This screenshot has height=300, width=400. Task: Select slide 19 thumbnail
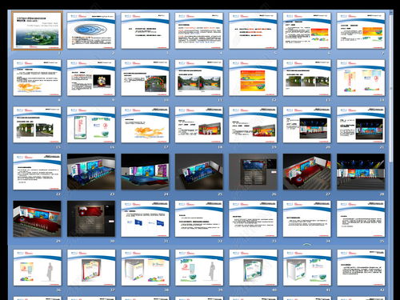coord(253,125)
